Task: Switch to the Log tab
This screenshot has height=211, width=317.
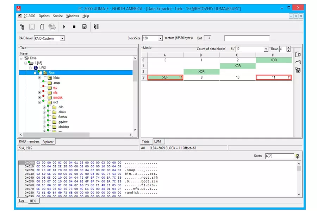Action: 21,200
